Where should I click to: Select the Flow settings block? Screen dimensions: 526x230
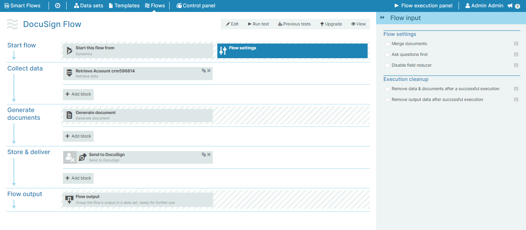[x=292, y=51]
